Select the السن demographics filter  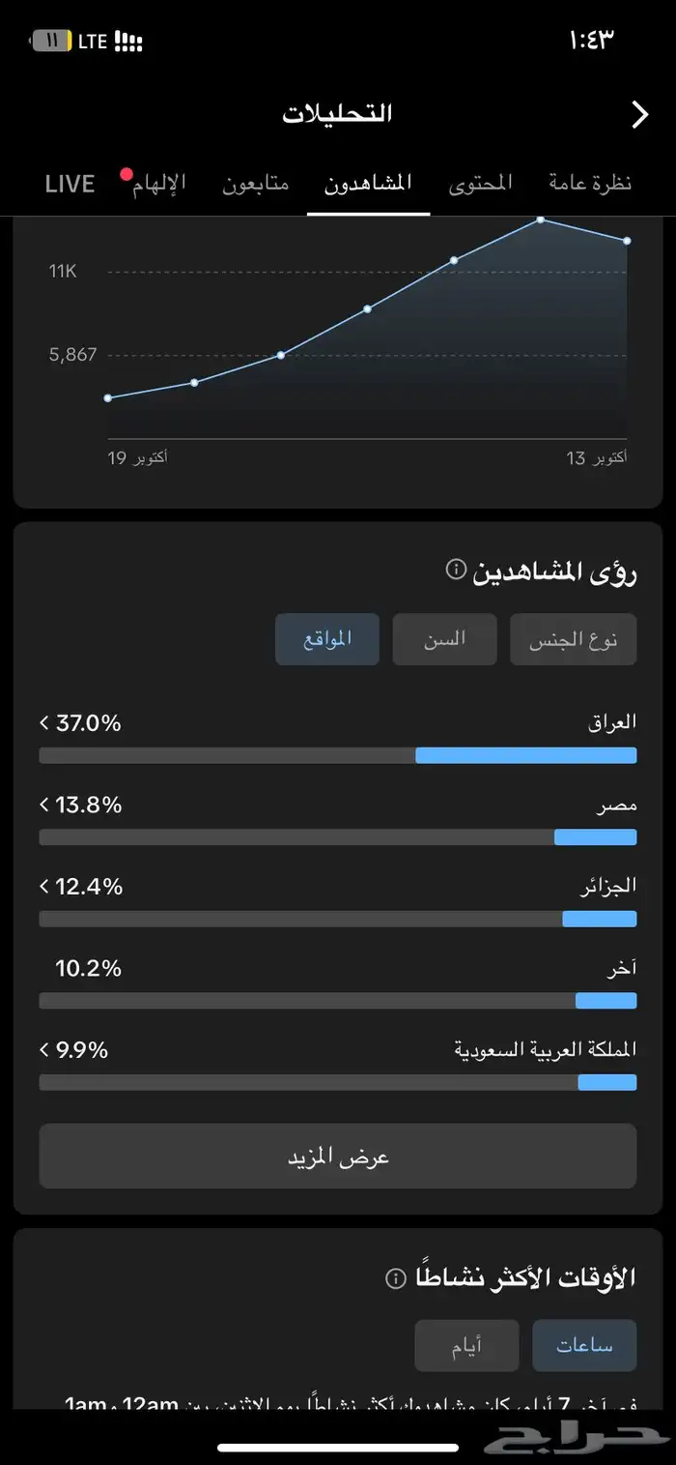coord(444,639)
